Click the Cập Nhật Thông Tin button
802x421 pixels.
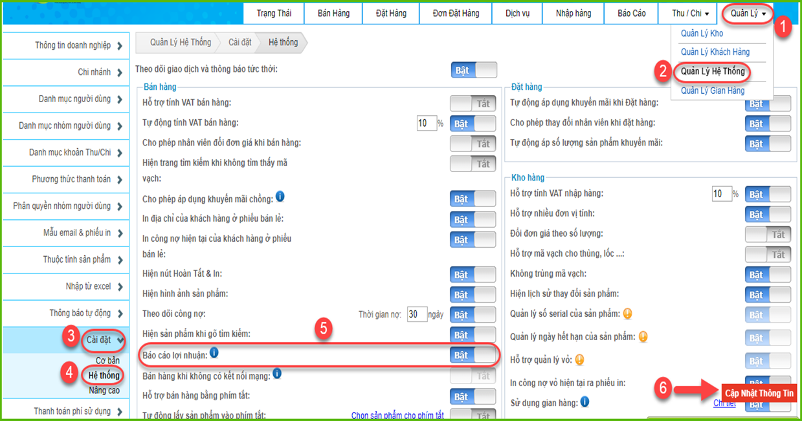(759, 393)
